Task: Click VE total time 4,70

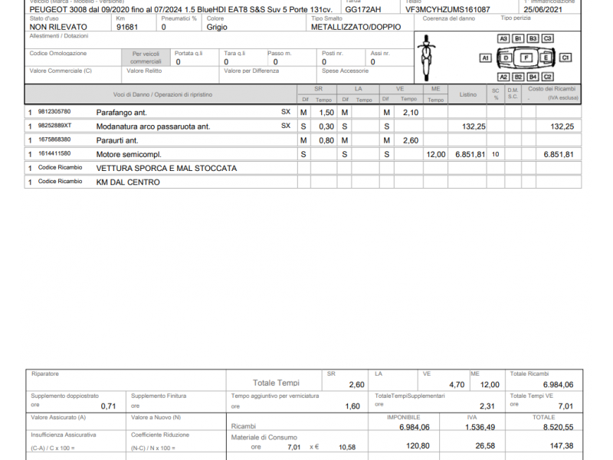Action: coord(457,385)
